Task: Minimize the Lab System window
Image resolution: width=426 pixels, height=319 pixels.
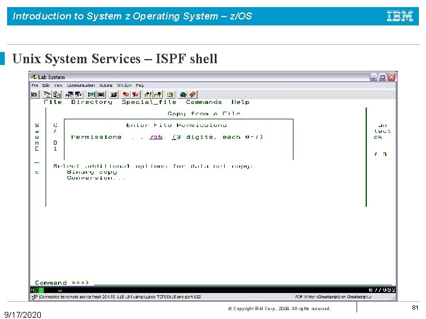Action: pyautogui.click(x=373, y=77)
